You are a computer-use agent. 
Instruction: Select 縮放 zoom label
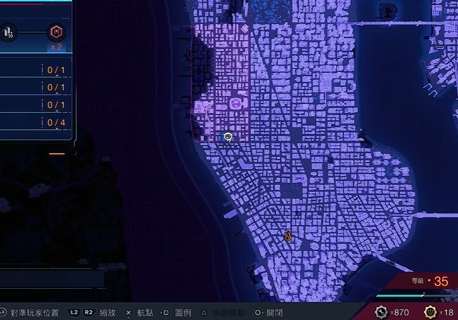coord(108,313)
